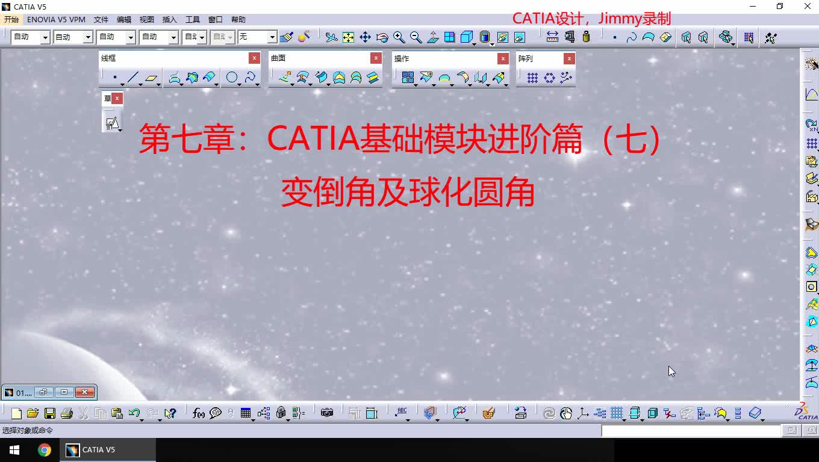Image resolution: width=819 pixels, height=462 pixels.
Task: Click the CATIA V5 taskbar button
Action: point(108,450)
